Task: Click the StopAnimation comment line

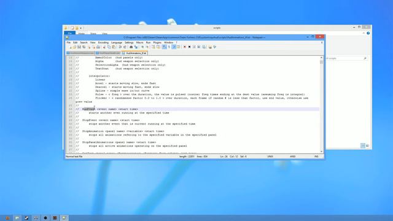Action: pos(120,131)
